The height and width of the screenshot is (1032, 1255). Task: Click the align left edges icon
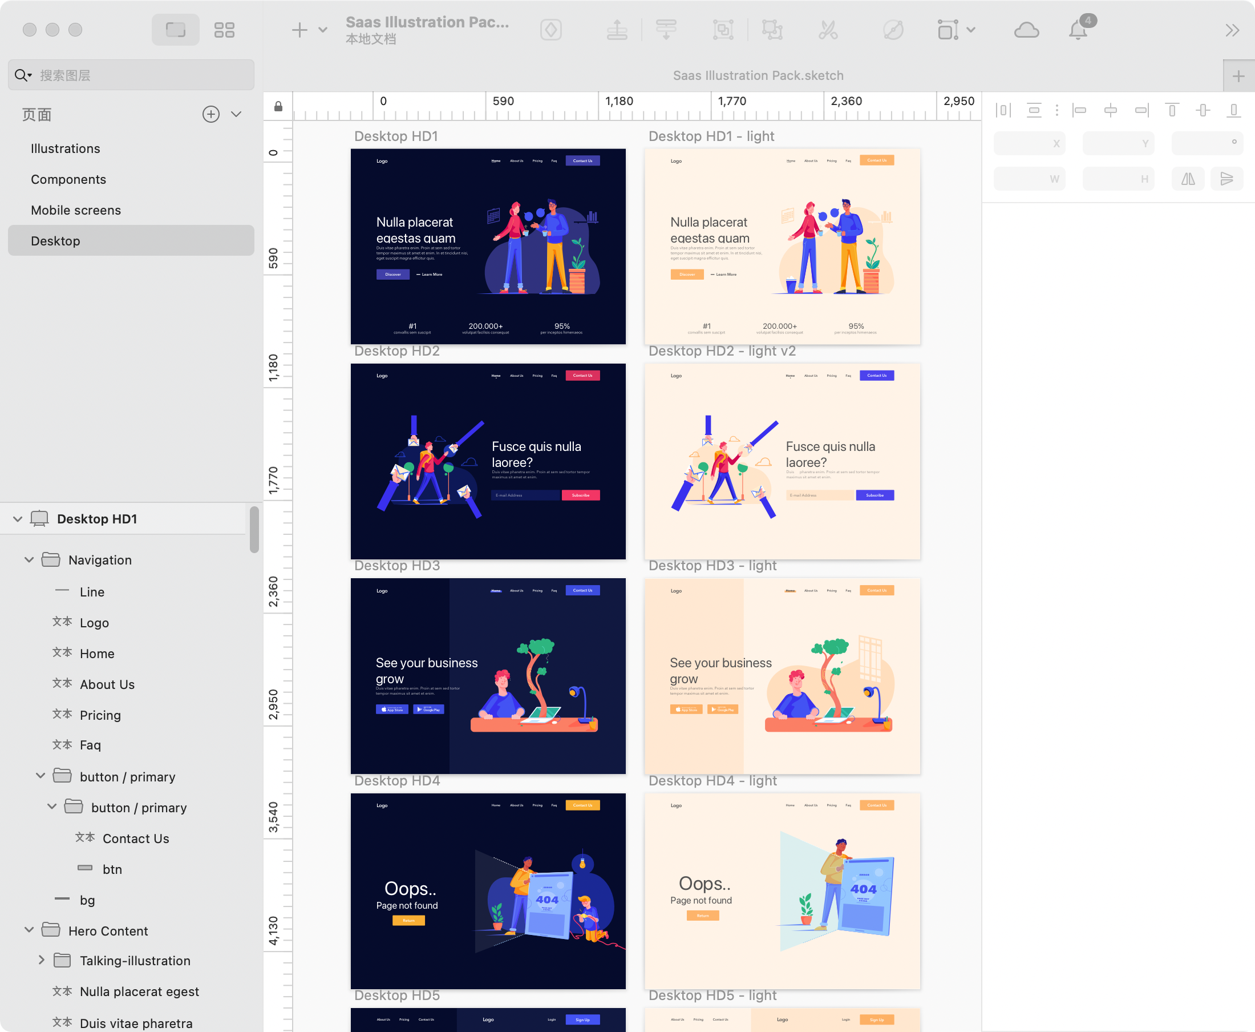pyautogui.click(x=1079, y=110)
